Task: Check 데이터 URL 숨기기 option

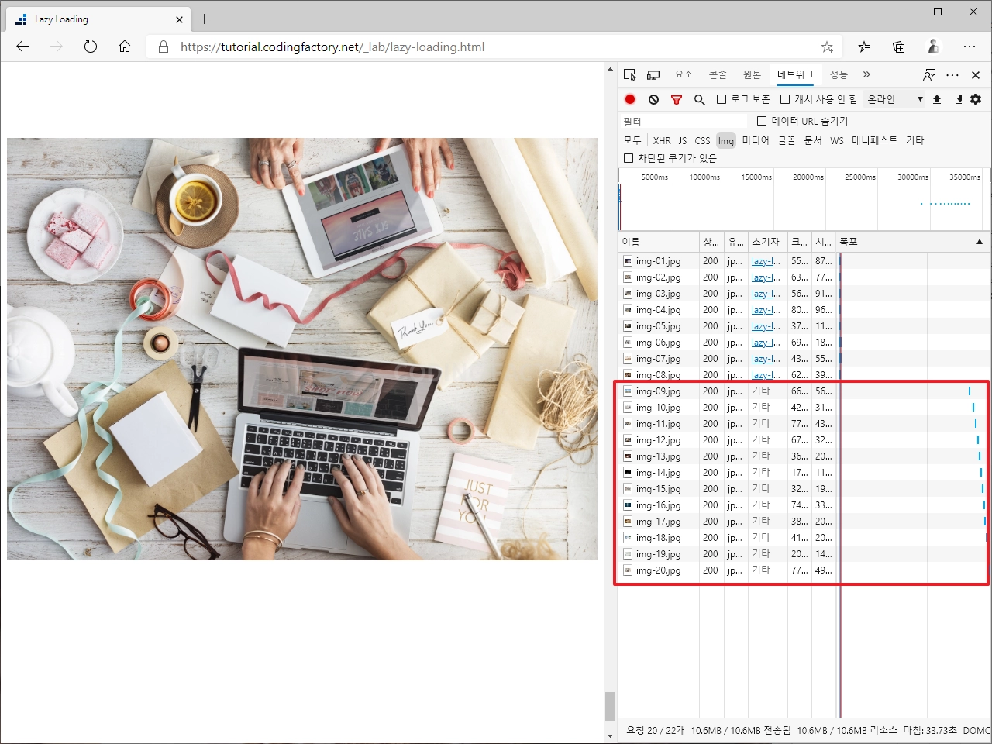Action: pyautogui.click(x=762, y=121)
